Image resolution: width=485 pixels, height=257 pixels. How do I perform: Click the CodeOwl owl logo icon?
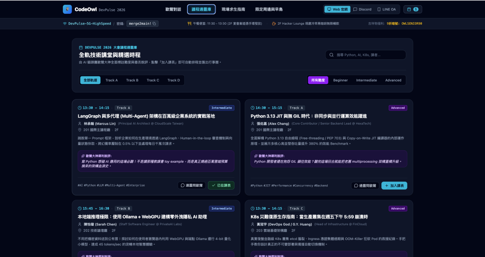67,9
